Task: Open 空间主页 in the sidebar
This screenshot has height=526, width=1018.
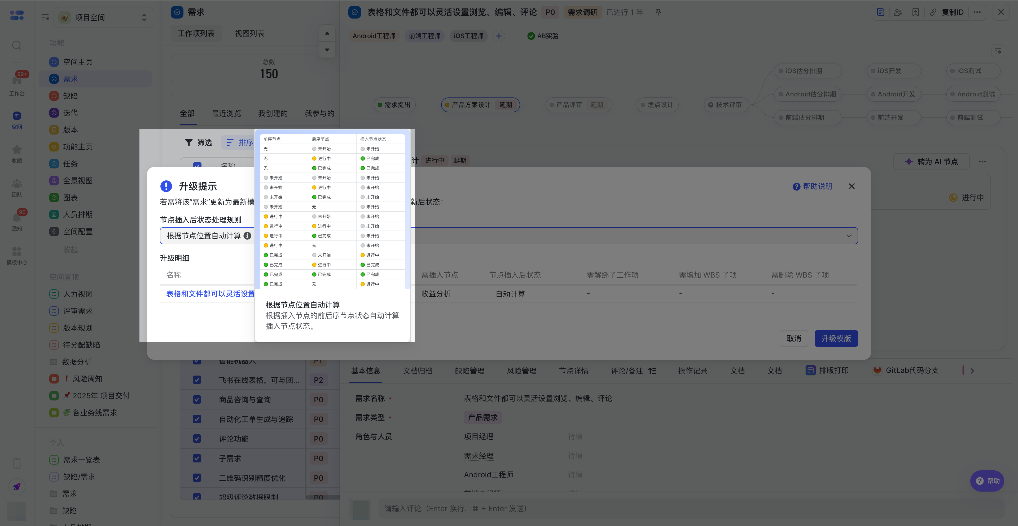Action: tap(95, 62)
